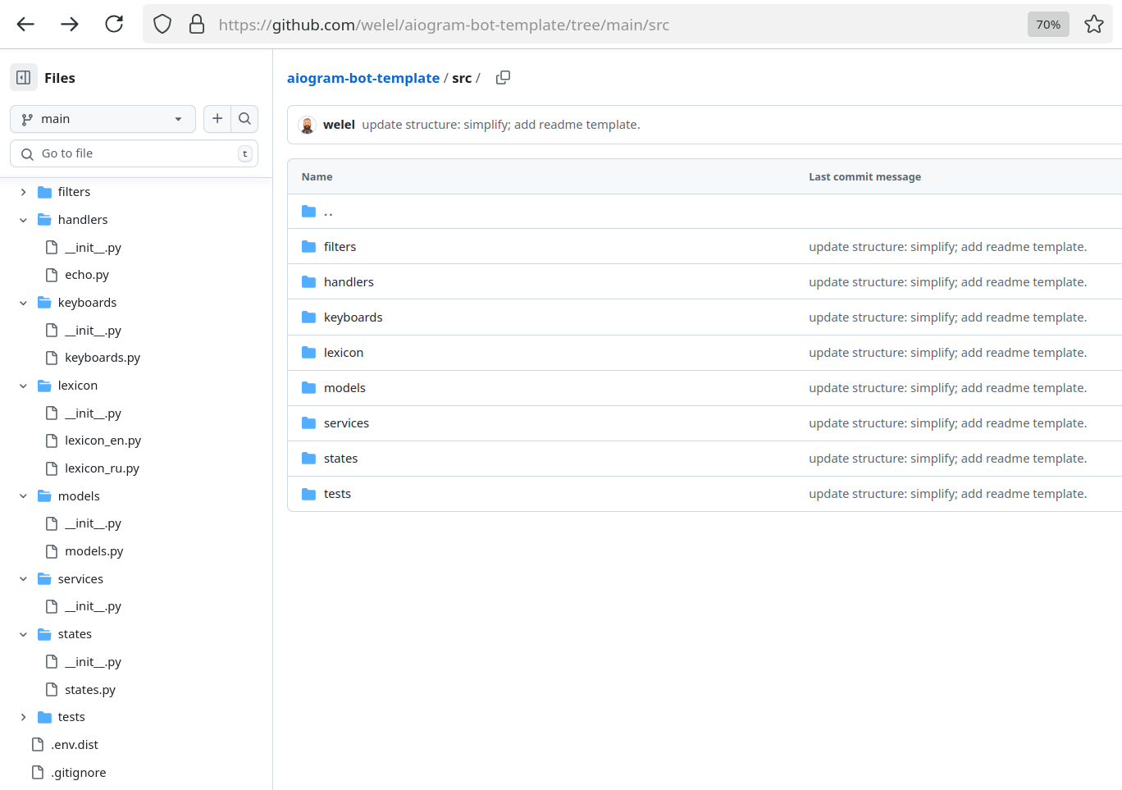This screenshot has width=1122, height=790.
Task: Expand the tests folder in tree
Action: 23,717
